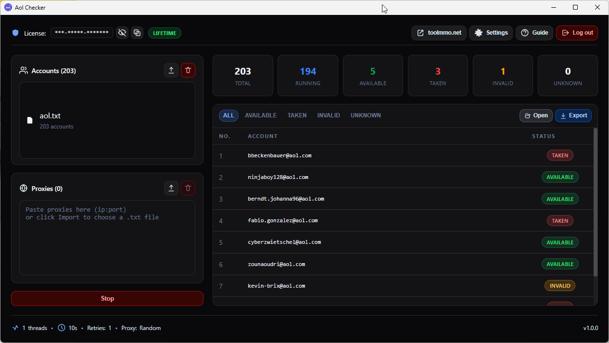This screenshot has height=343, width=609.
Task: Open the Settings dialog
Action: click(x=491, y=33)
